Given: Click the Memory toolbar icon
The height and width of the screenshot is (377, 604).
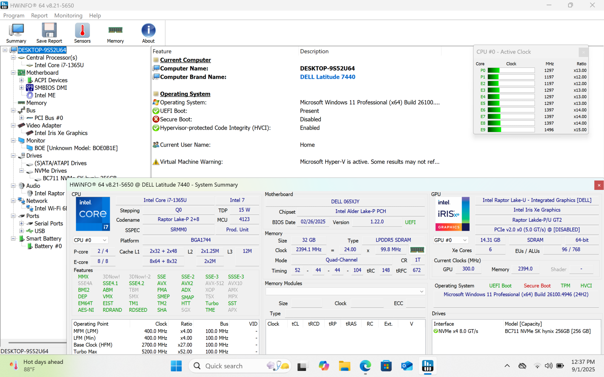Looking at the screenshot, I should point(116,30).
